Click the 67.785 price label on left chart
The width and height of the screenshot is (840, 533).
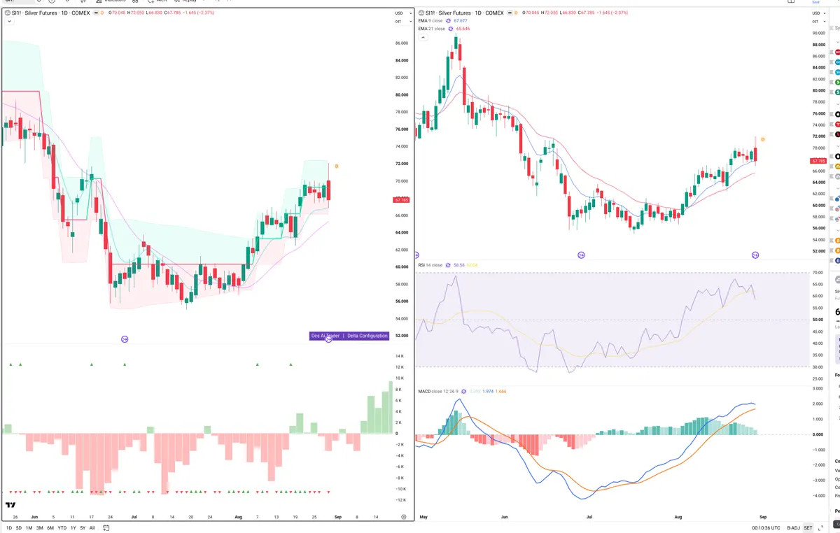coord(402,199)
